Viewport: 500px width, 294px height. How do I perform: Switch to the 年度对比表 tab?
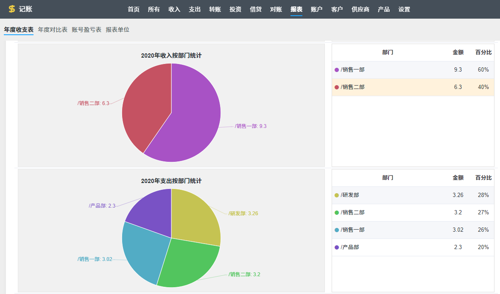[x=53, y=30]
